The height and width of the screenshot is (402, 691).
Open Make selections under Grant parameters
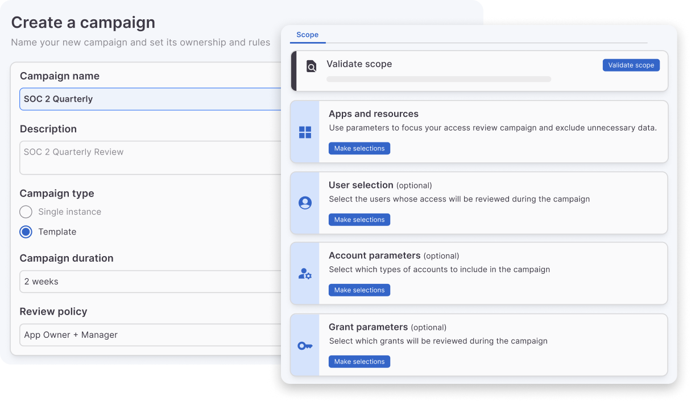click(x=359, y=361)
